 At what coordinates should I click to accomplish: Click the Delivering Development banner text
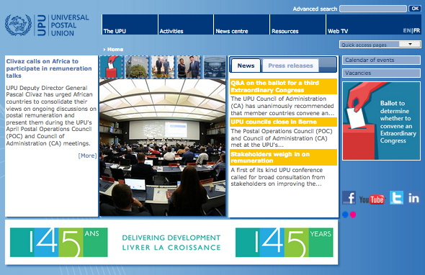(171, 243)
